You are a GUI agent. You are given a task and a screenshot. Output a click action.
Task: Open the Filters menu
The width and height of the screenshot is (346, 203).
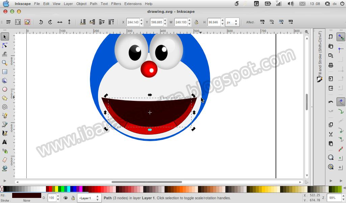116,4
